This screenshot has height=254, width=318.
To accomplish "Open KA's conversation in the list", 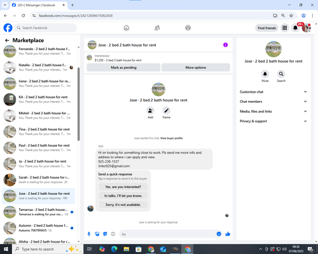I will (x=38, y=100).
